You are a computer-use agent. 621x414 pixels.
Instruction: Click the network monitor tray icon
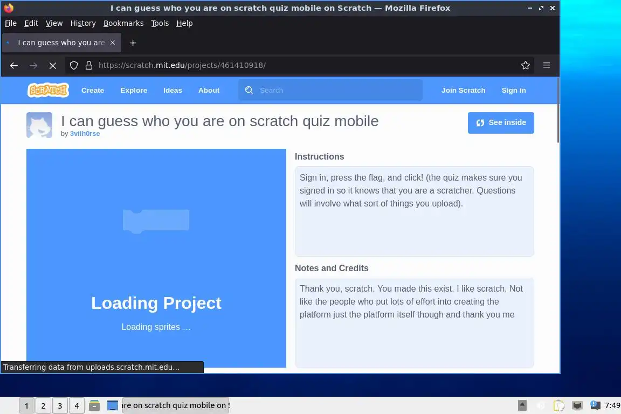pos(577,405)
